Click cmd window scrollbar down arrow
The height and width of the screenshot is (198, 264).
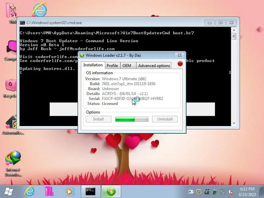pos(234,123)
